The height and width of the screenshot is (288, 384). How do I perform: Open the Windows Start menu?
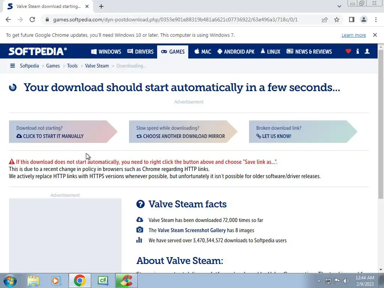pyautogui.click(x=10, y=280)
